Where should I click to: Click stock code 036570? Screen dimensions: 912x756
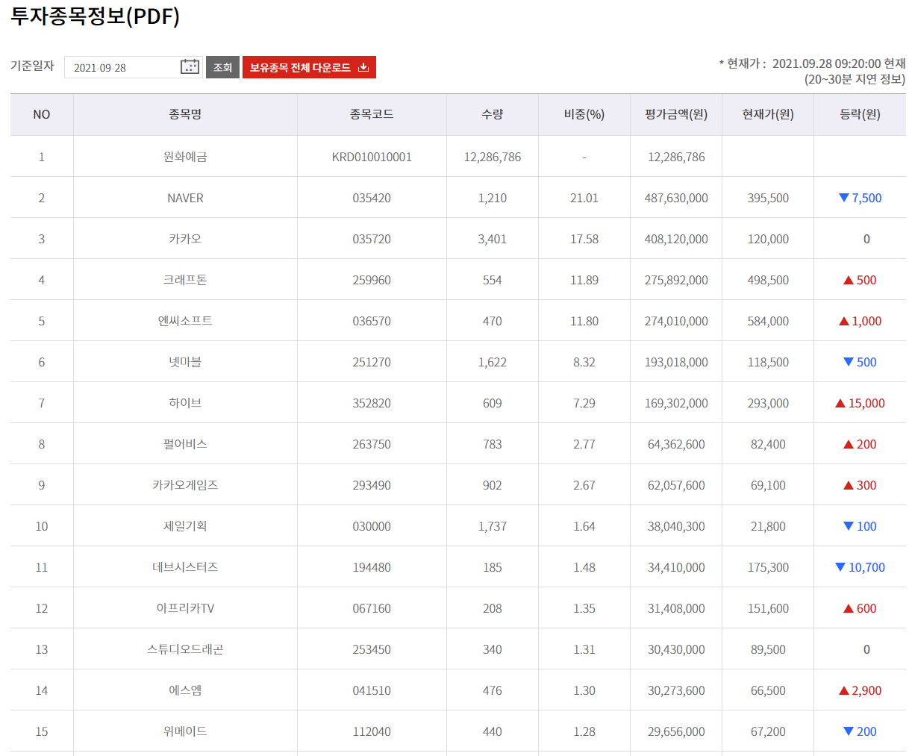[372, 321]
